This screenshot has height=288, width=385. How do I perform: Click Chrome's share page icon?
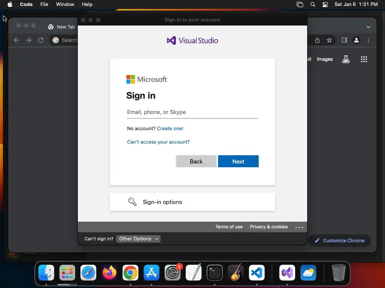pyautogui.click(x=317, y=40)
